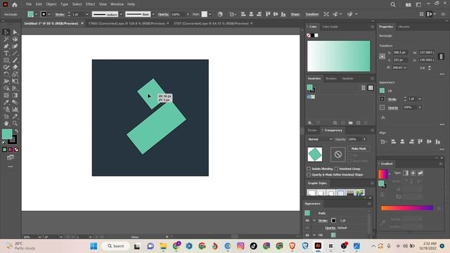Select the Eyedropper tool
The height and width of the screenshot is (253, 450).
(6, 102)
